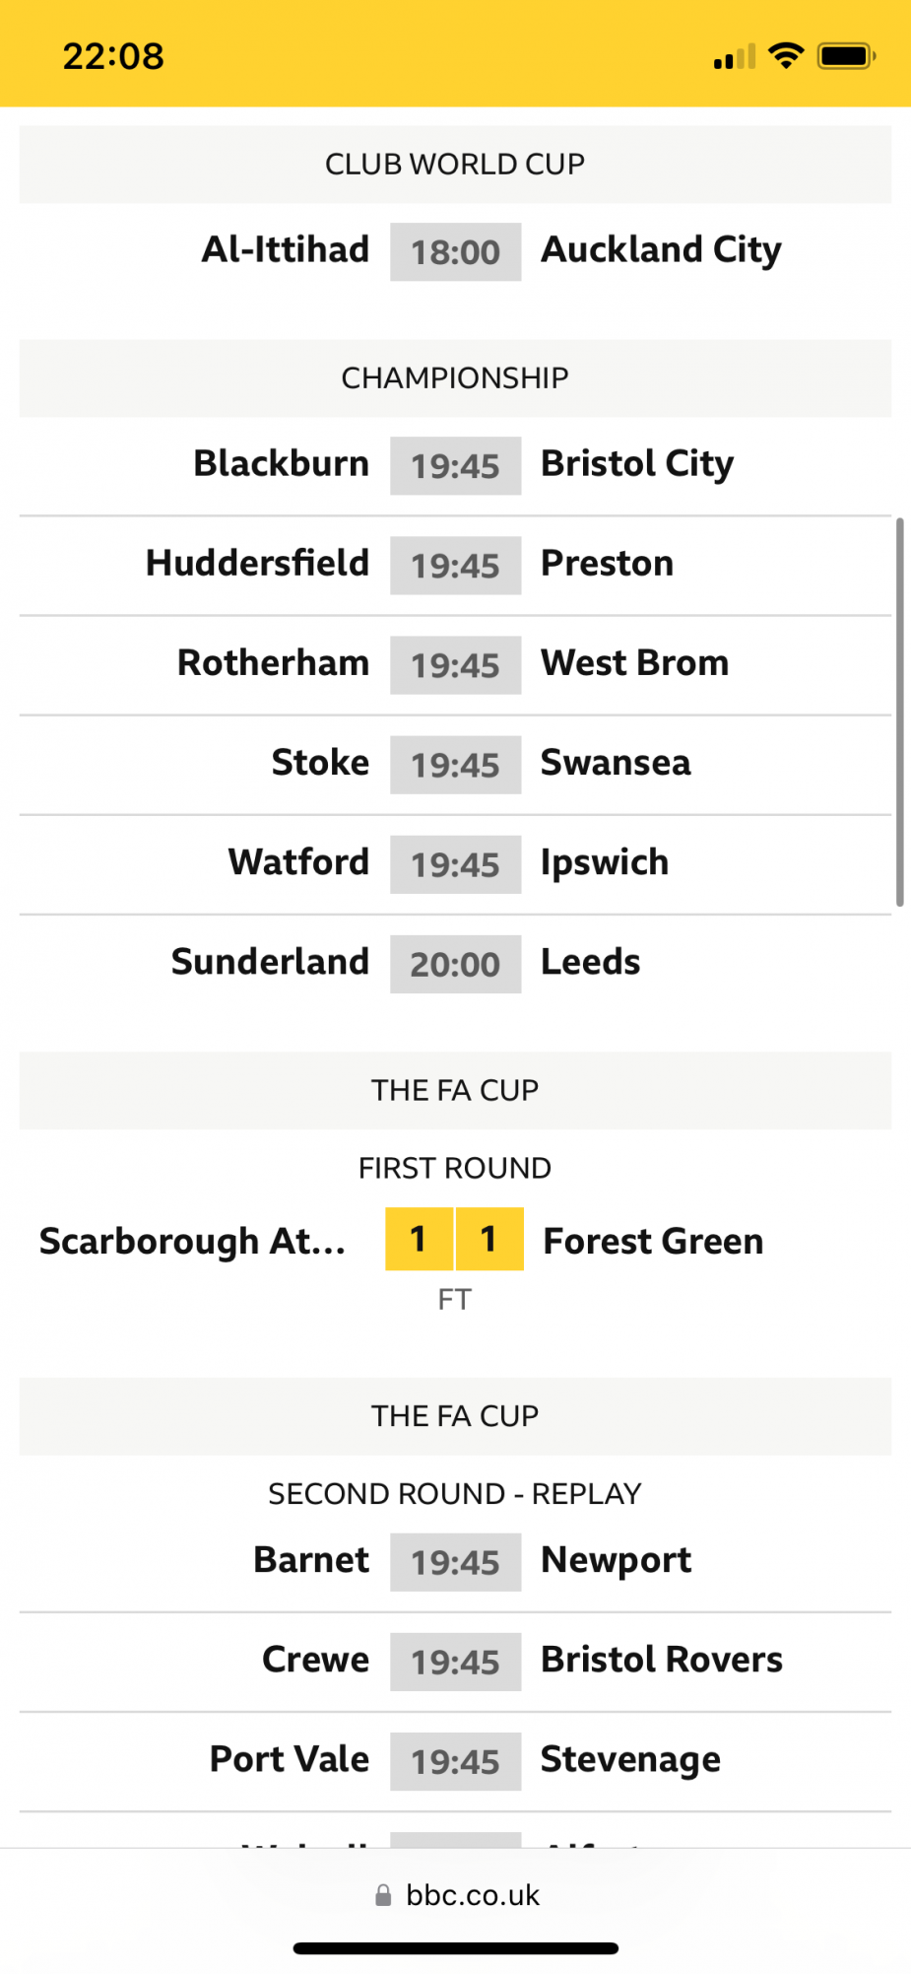Open Al-Ittihad vs Auckland City fixture
The height and width of the screenshot is (1974, 911).
[x=455, y=251]
